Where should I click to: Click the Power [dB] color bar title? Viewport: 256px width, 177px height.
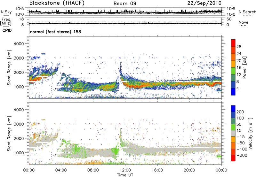coord(244,67)
